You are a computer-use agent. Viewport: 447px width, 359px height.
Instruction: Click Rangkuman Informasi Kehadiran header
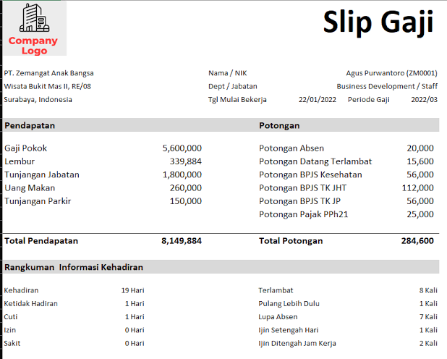coord(74,267)
